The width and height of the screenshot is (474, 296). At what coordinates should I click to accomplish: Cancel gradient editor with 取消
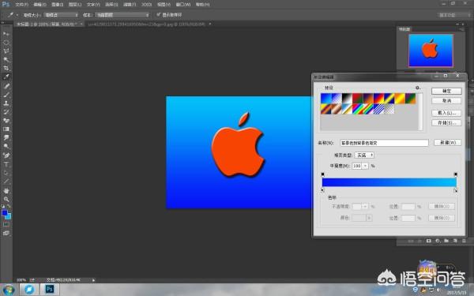point(446,100)
